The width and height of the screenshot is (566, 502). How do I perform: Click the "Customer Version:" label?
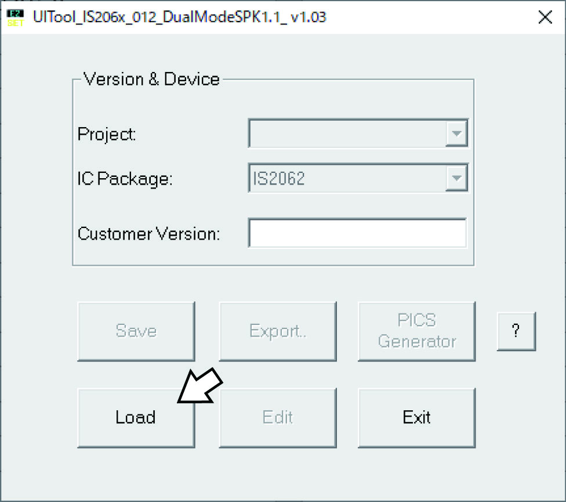click(x=148, y=233)
